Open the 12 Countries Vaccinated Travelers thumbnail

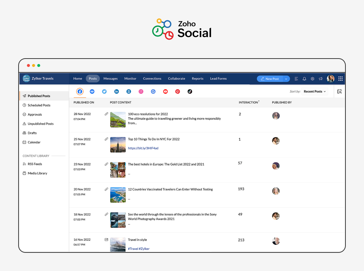[118, 195]
